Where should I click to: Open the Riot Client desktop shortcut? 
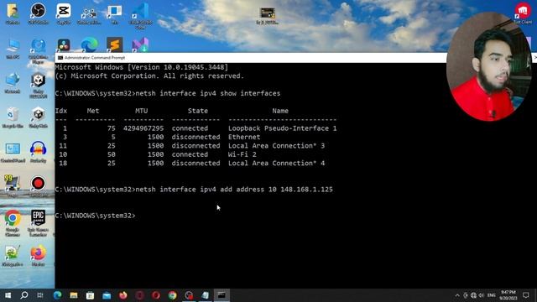click(x=523, y=13)
